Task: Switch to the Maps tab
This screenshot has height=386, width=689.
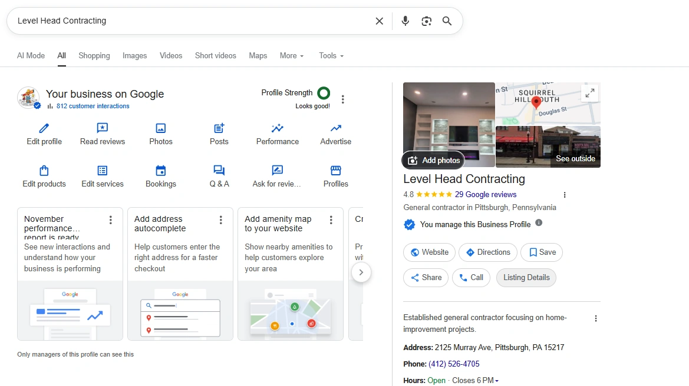Action: click(258, 56)
